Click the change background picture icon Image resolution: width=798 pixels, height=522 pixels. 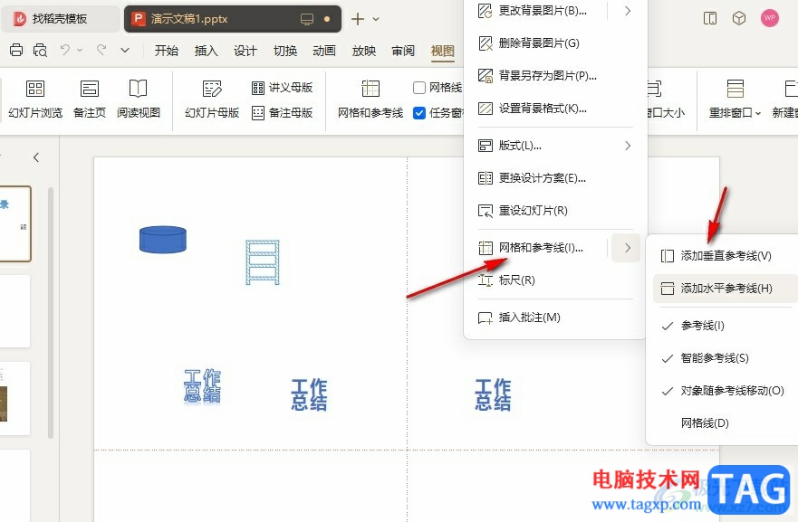click(486, 11)
